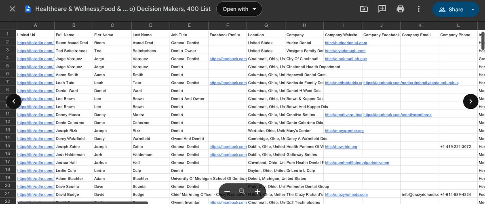This screenshot has width=485, height=204.
Task: Click the 'Full Name' header cell
Action: (74, 35)
